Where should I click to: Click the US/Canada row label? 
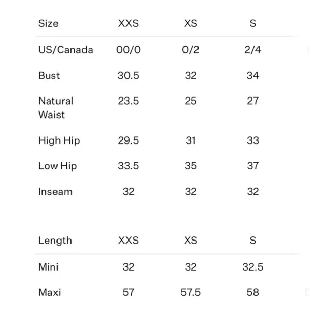pos(66,50)
